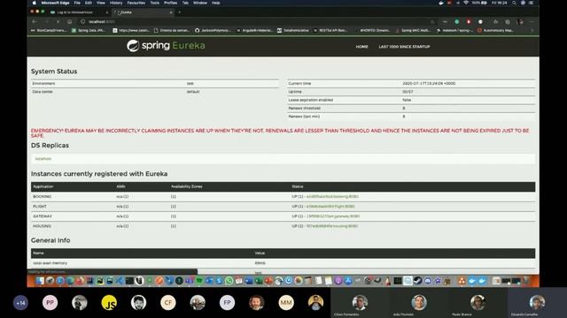Select the Eduardo Carvalho video tile
The height and width of the screenshot is (318, 567).
[x=537, y=303]
